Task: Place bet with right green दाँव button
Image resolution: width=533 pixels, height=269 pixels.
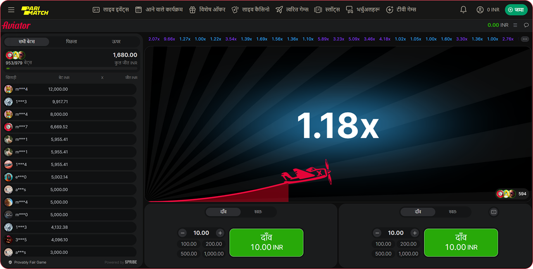Action: click(461, 243)
